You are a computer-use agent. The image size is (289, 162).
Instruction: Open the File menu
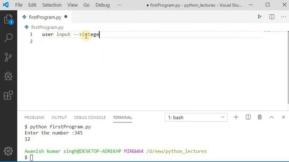point(19,5)
